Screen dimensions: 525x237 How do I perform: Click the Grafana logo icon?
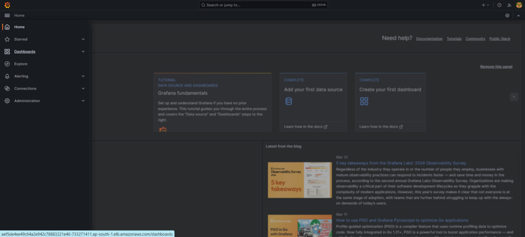click(x=7, y=5)
